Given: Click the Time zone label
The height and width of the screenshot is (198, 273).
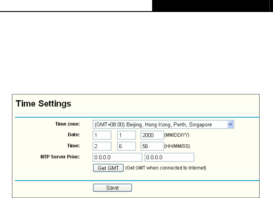Looking at the screenshot, I should point(67,124).
